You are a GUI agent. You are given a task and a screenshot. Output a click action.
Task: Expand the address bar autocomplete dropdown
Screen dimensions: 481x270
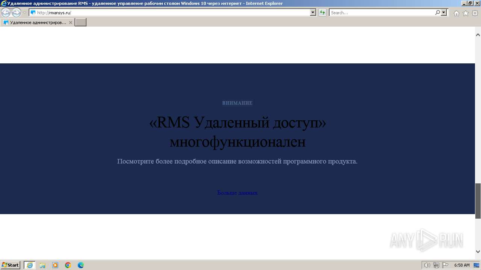click(313, 13)
